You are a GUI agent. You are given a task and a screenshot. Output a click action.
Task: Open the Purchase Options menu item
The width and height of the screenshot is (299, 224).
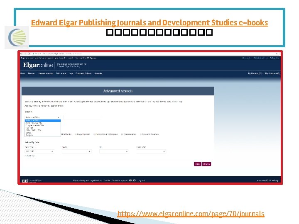pos(83,73)
